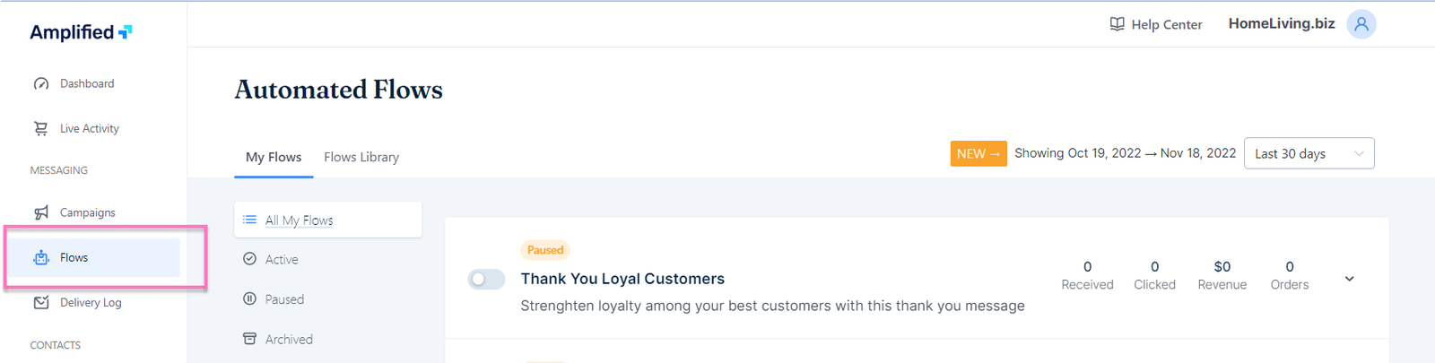Click the Dashboard gauge icon

point(41,84)
